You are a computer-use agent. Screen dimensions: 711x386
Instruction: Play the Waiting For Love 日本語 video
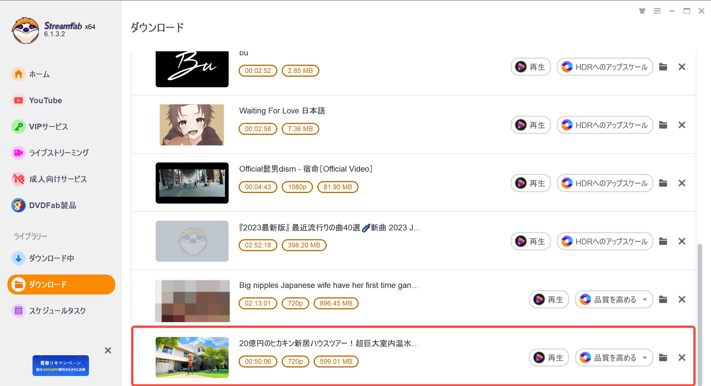pyautogui.click(x=531, y=125)
